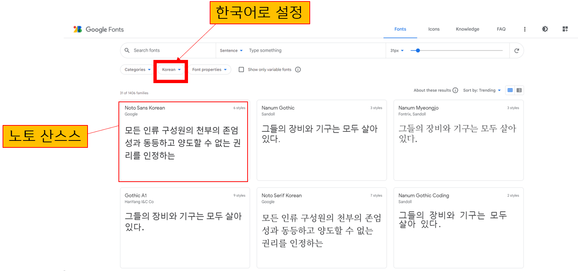This screenshot has height=271, width=578.
Task: Click '6 styles' on Noto Sans Korean
Action: click(x=239, y=108)
